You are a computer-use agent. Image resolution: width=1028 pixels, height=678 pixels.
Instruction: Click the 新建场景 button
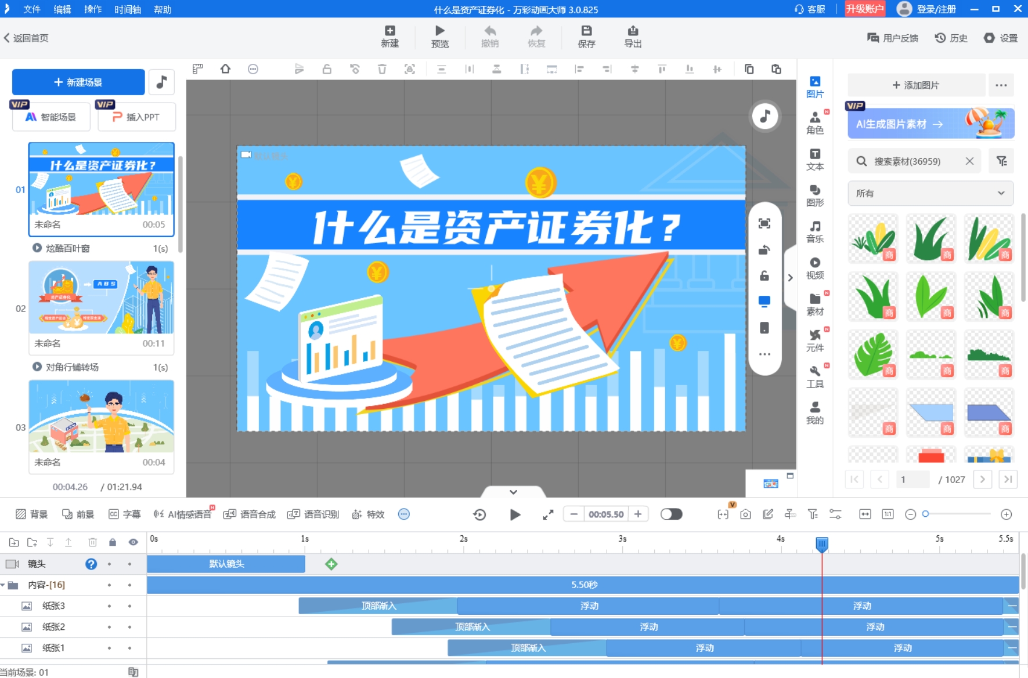click(x=78, y=82)
